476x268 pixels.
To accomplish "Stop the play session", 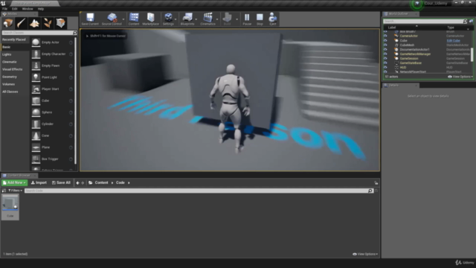I will (x=260, y=19).
